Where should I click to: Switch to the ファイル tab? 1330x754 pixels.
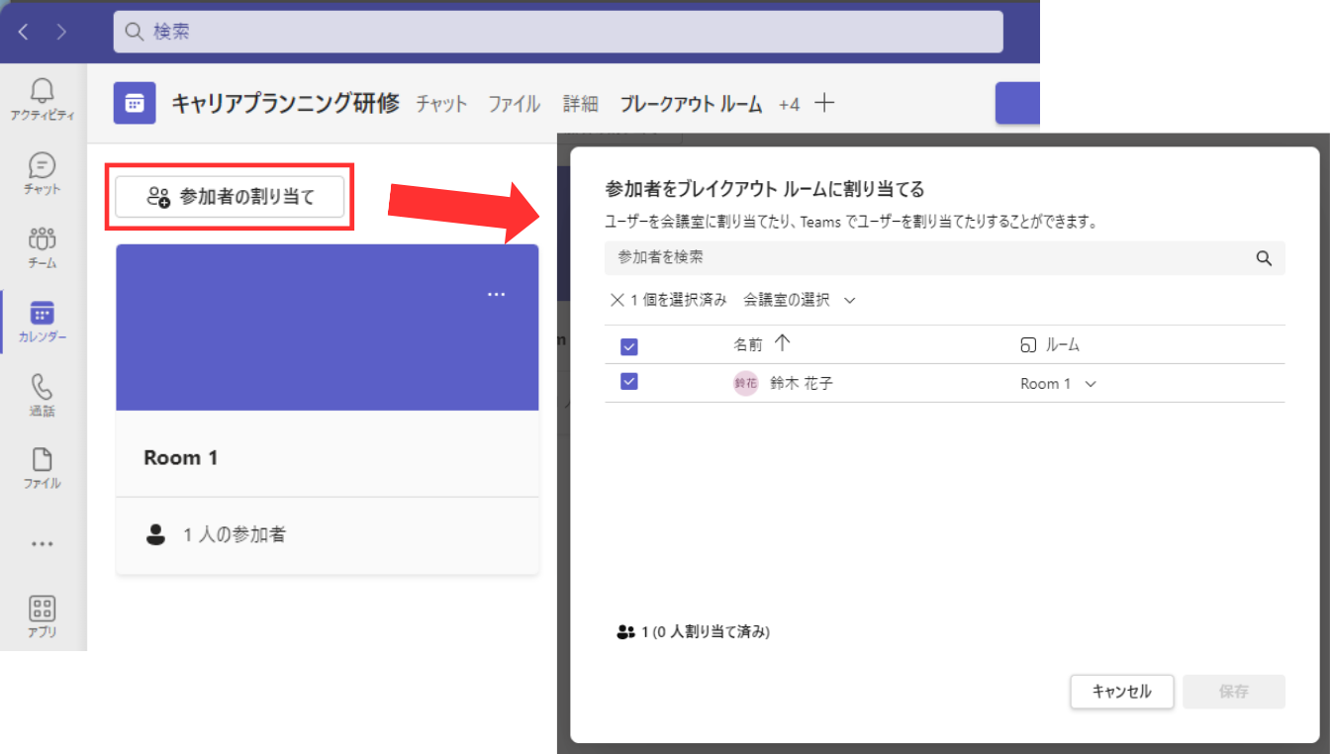(514, 104)
